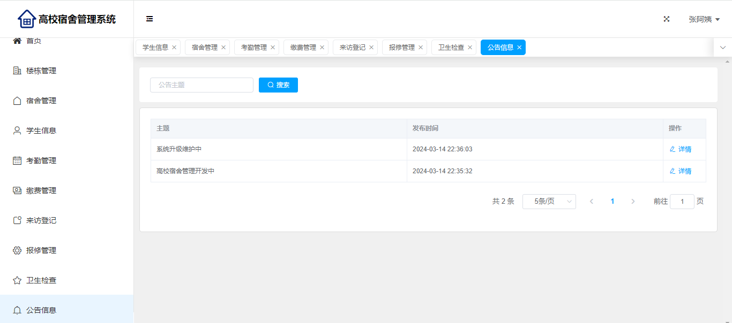This screenshot has height=323, width=732.
Task: Switch to the 来访登记 tab
Action: point(352,48)
